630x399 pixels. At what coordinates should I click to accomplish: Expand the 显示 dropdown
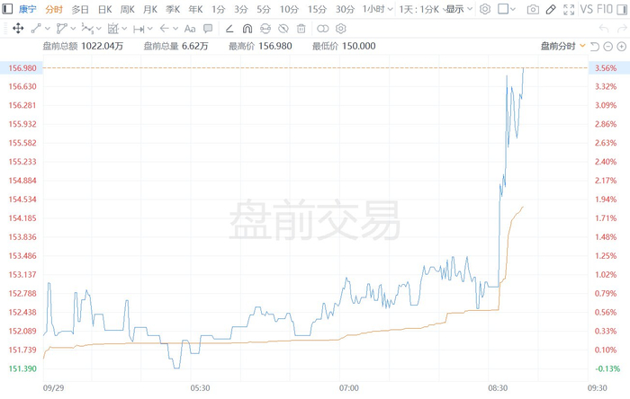[x=459, y=9]
